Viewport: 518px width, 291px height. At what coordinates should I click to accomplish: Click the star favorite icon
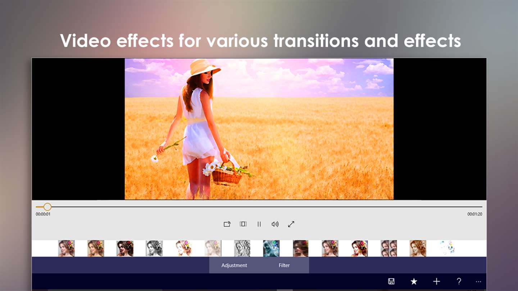[x=414, y=282]
